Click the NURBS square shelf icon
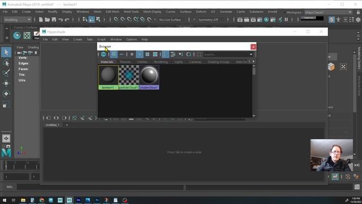Screen dimensions: 362x204 [27, 35]
